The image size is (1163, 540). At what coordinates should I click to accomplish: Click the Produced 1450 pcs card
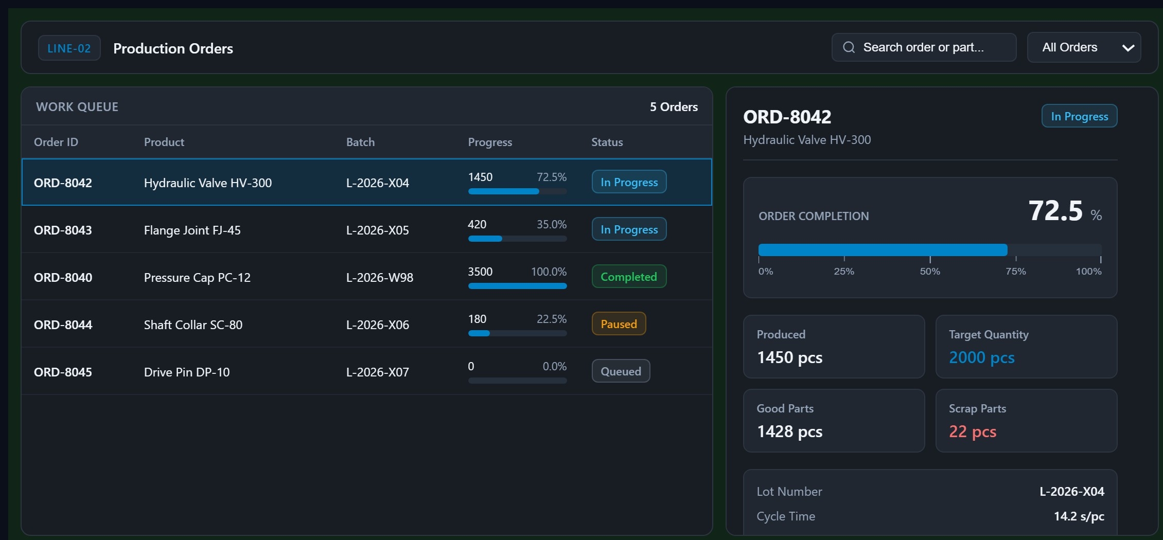[x=834, y=347]
